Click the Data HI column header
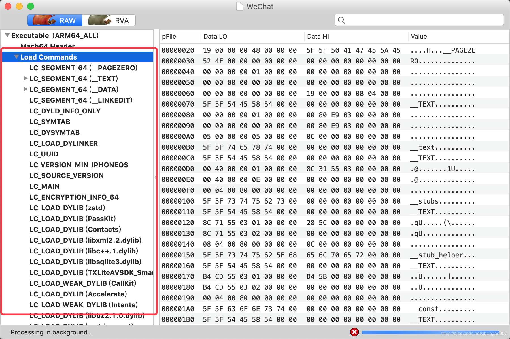Viewport: 510px width, 339px height. (x=356, y=36)
